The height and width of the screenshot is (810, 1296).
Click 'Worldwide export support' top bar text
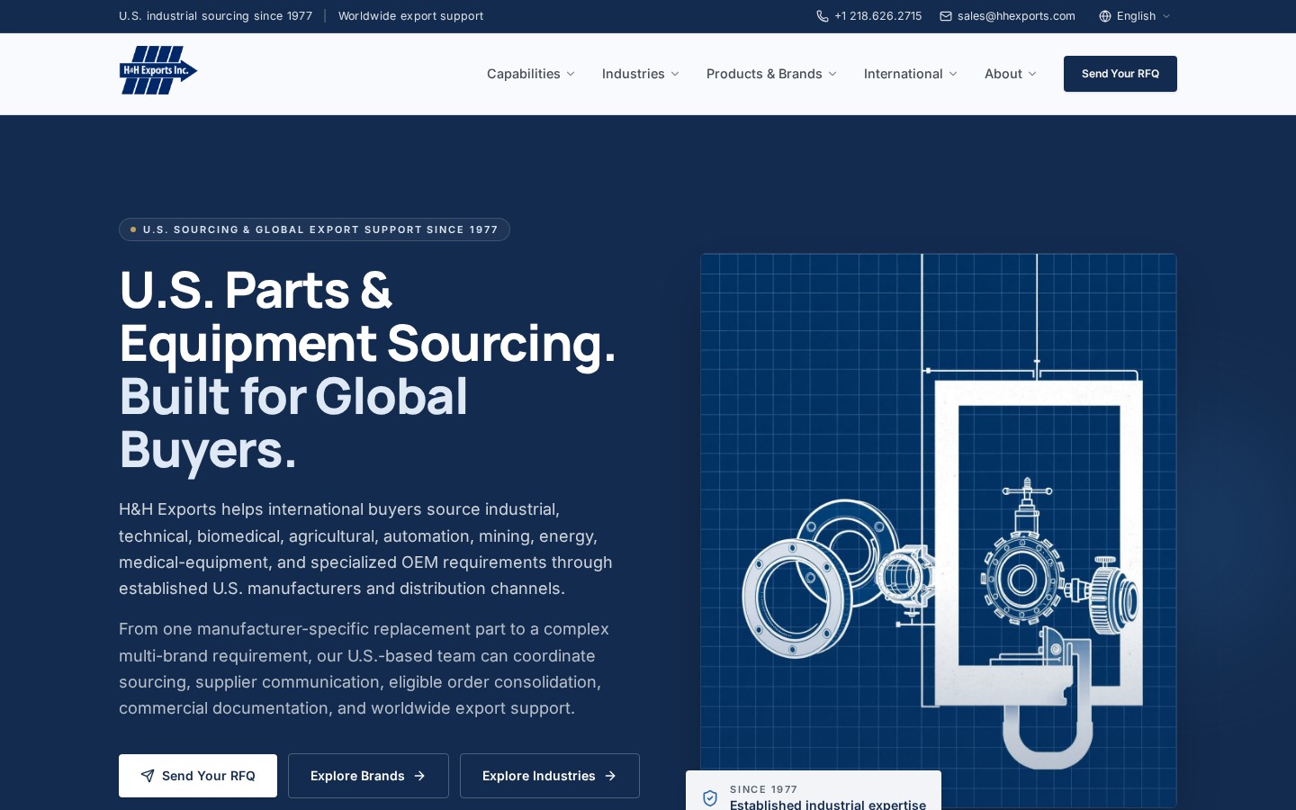[x=410, y=16]
